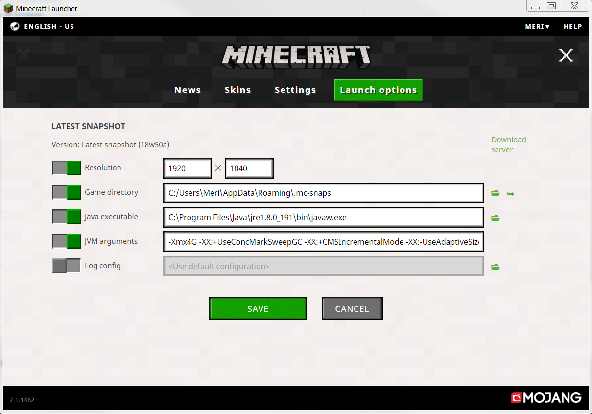Browse for Log config file with the folder icon
Image resolution: width=592 pixels, height=414 pixels.
(496, 267)
